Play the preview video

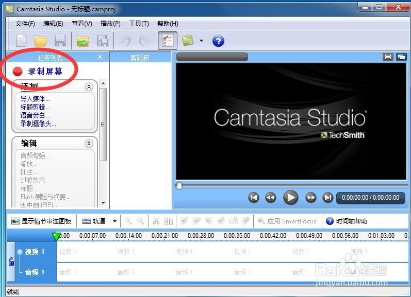tap(291, 197)
